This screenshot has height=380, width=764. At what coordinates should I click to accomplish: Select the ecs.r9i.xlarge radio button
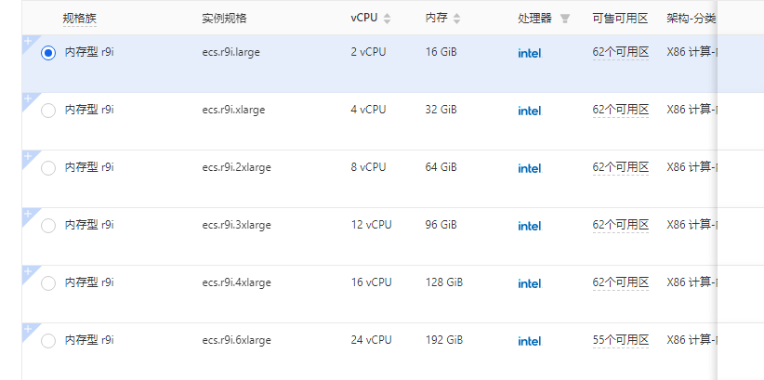(48, 111)
